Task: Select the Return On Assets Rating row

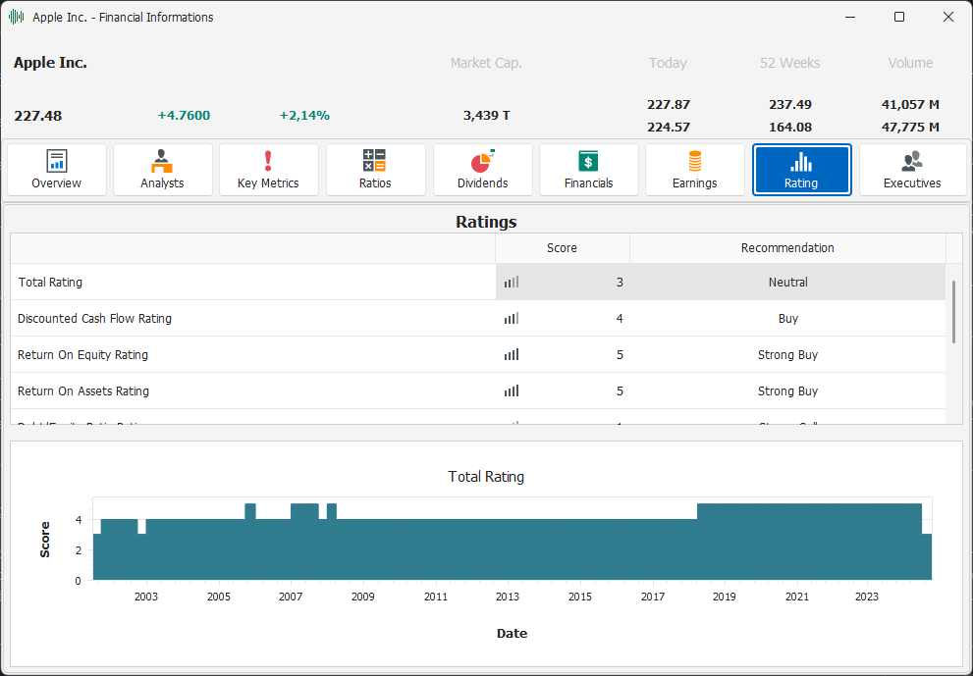Action: [478, 390]
